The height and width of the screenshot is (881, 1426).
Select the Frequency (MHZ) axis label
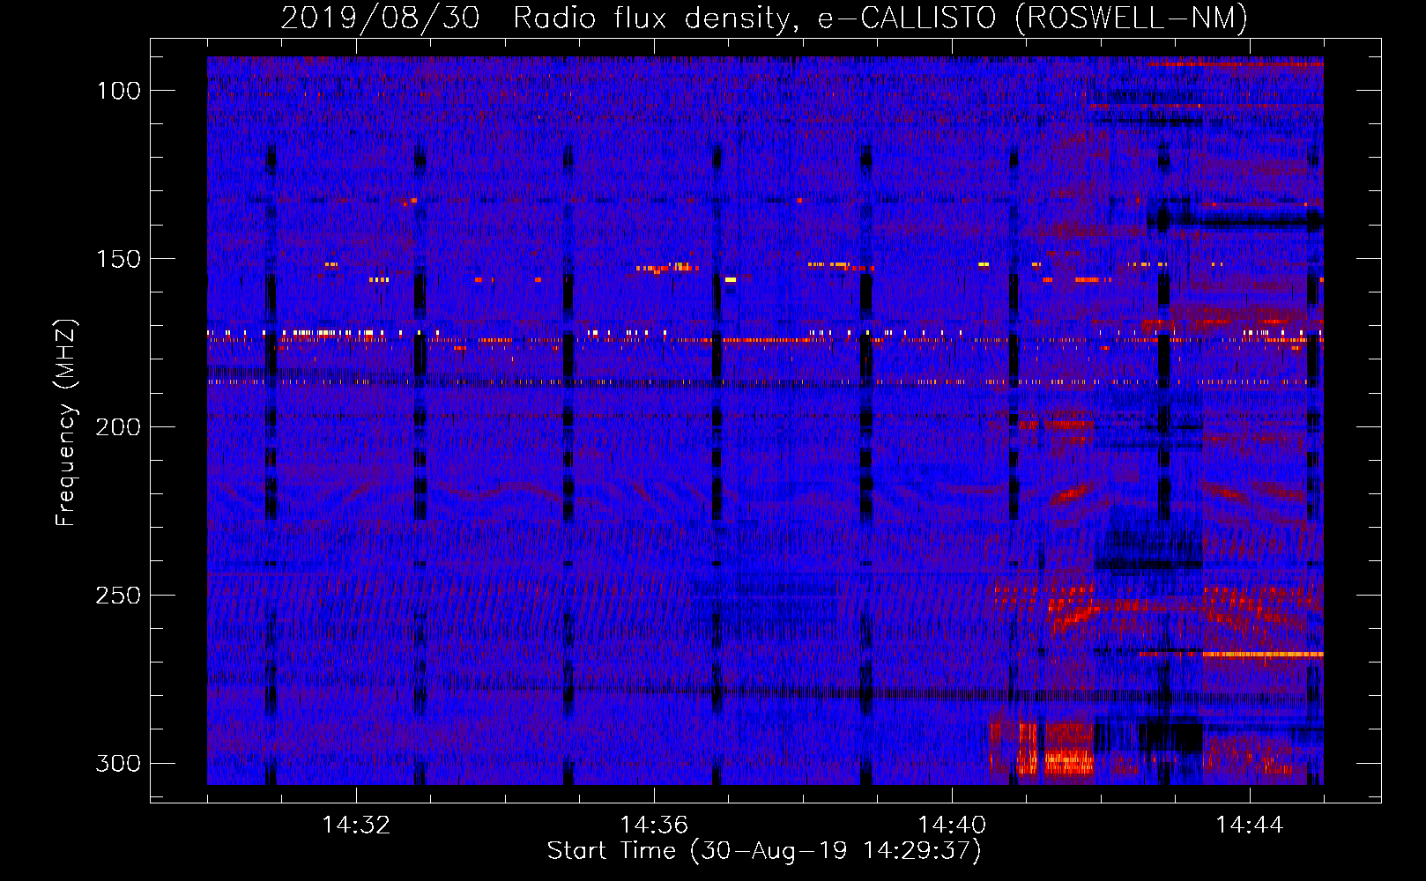pos(66,422)
